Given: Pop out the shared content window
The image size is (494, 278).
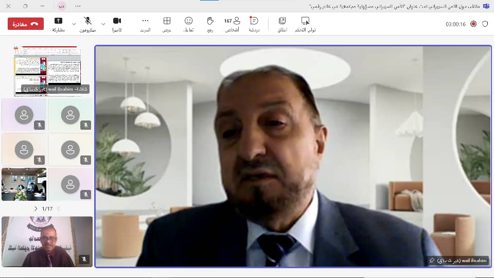Looking at the screenshot, I should click(x=282, y=24).
